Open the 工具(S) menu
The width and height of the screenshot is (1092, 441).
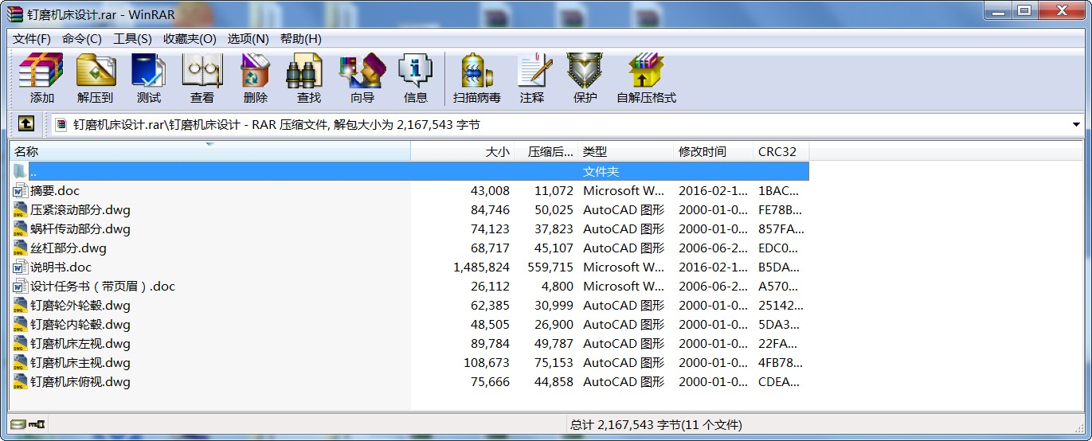[x=132, y=39]
